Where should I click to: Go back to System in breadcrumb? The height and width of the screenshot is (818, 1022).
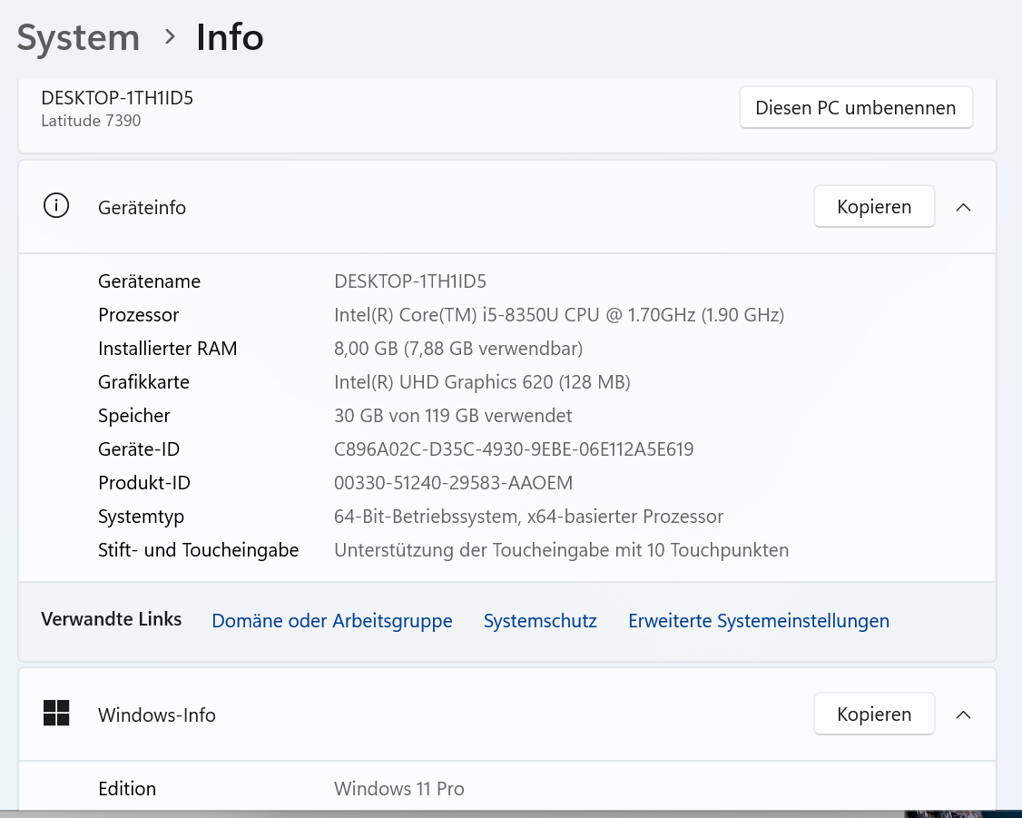[x=78, y=38]
